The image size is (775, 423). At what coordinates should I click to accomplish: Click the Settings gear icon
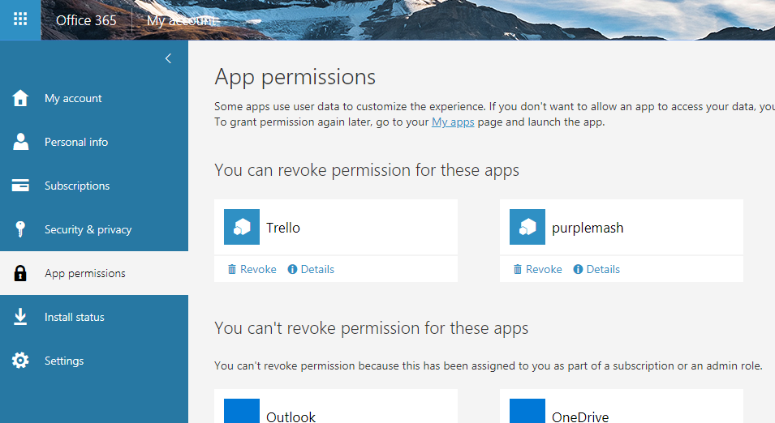(20, 361)
